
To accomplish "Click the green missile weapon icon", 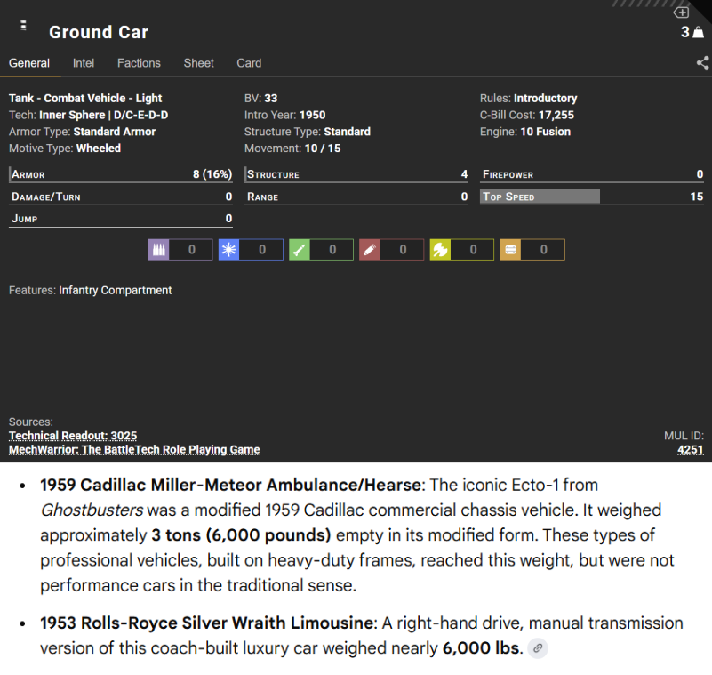I will pos(300,249).
